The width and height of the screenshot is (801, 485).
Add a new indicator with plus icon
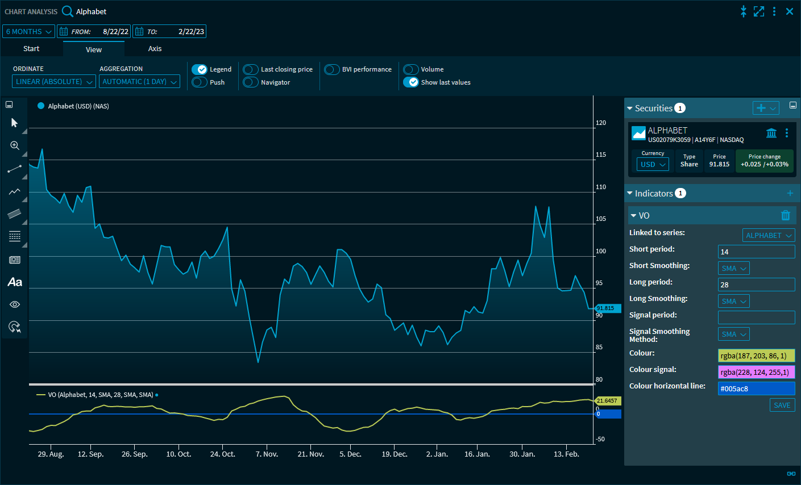[x=790, y=194]
